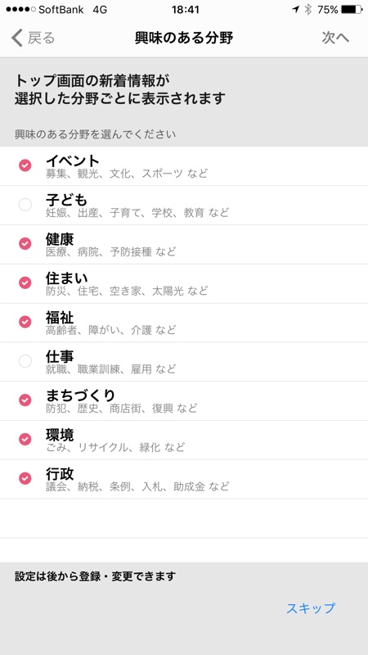Uncheck the まちづくり checkmark
Viewport: 368px width, 655px height.
(25, 400)
